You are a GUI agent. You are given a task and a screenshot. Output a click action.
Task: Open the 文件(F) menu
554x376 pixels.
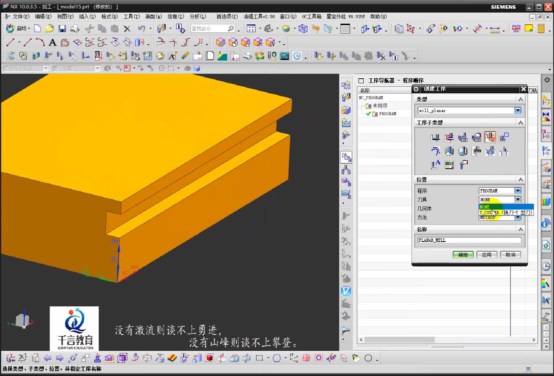(21, 16)
